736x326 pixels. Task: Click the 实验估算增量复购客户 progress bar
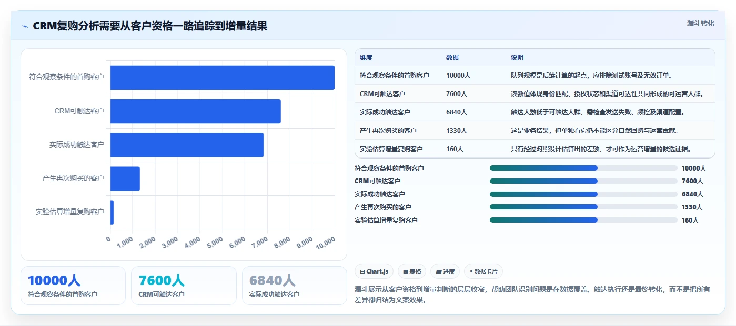point(583,220)
